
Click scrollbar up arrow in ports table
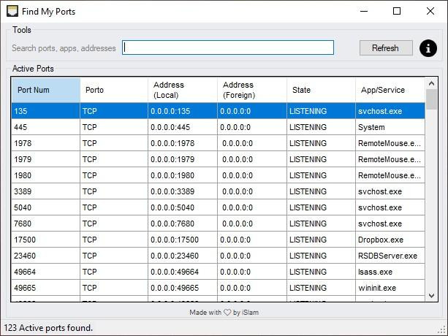(431, 83)
